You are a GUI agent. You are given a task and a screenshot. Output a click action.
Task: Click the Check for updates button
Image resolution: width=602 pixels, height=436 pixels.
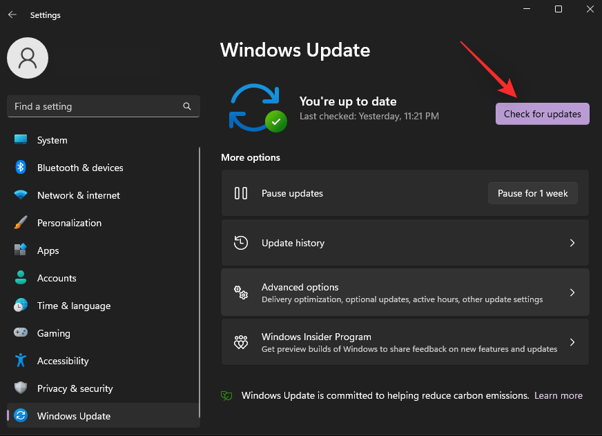(x=542, y=113)
